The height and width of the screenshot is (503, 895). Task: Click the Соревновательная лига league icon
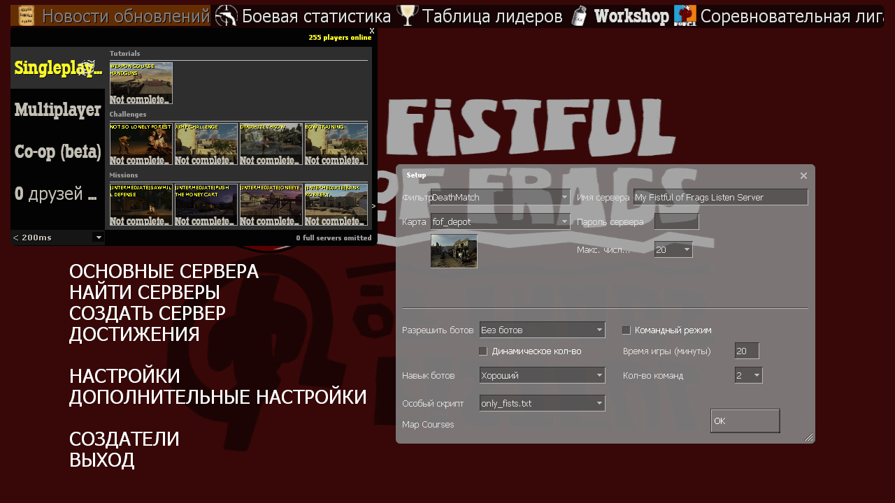pos(685,15)
